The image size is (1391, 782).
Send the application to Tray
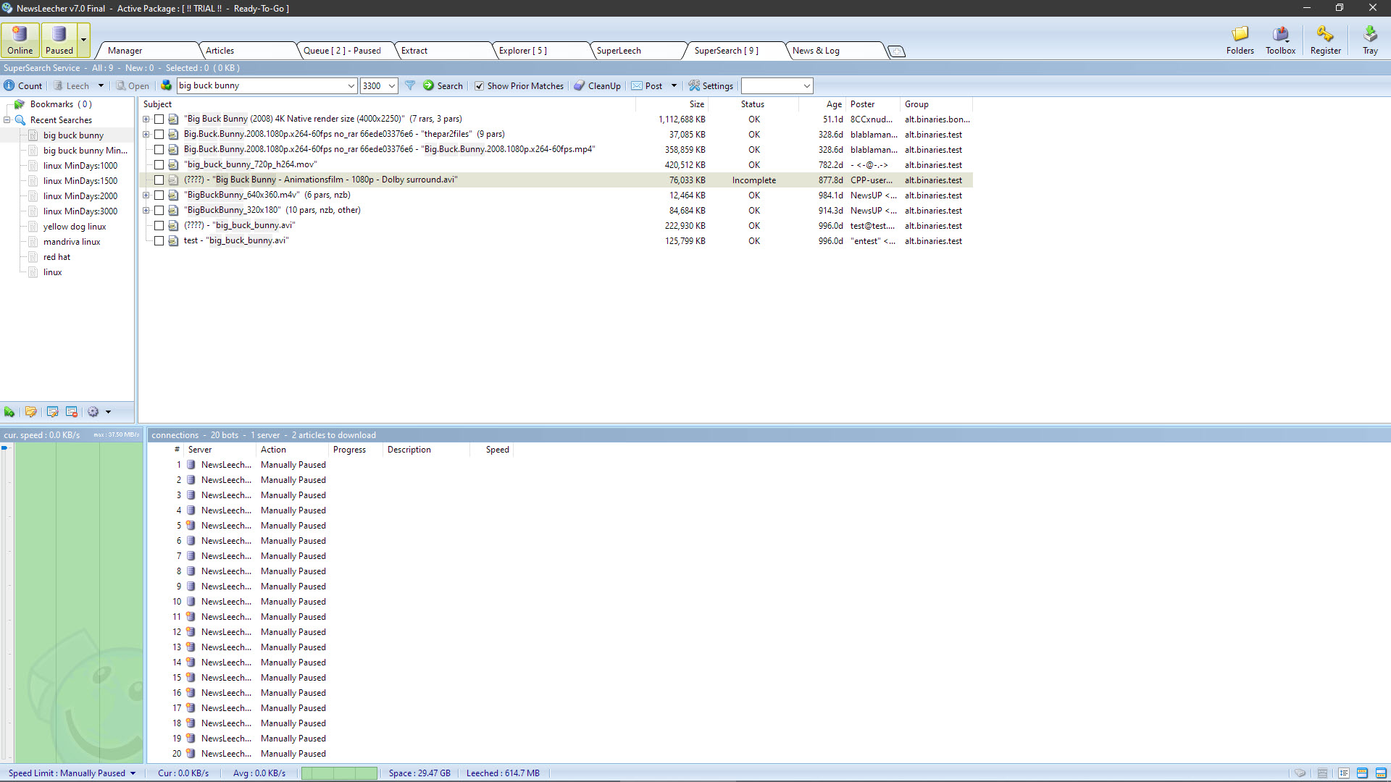coord(1370,40)
